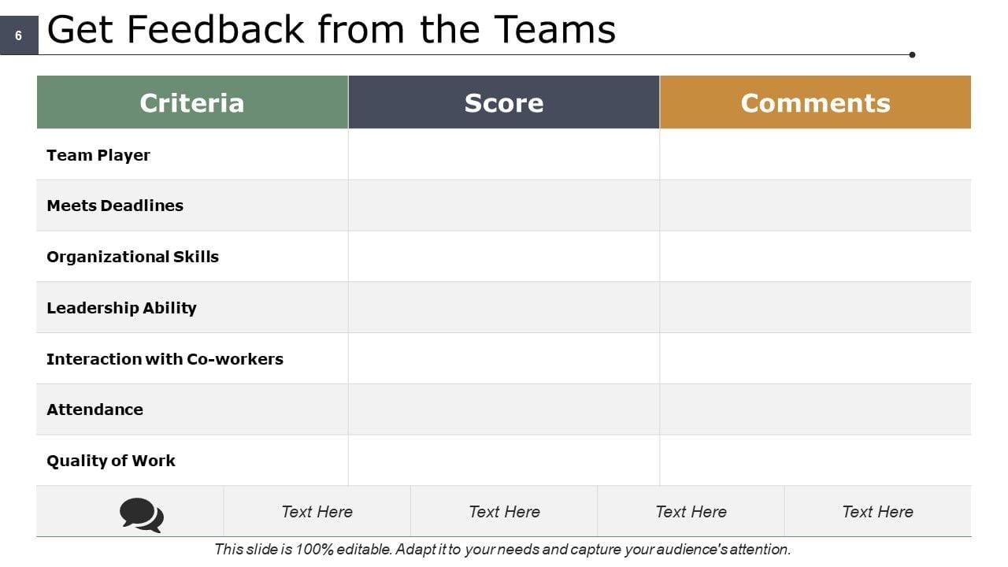The image size is (1008, 567).
Task: Click the Meets Deadlines row label
Action: click(x=115, y=206)
